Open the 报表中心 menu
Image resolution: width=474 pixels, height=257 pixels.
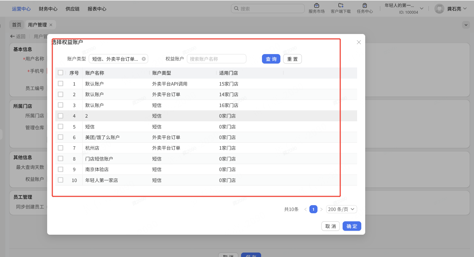(x=97, y=9)
